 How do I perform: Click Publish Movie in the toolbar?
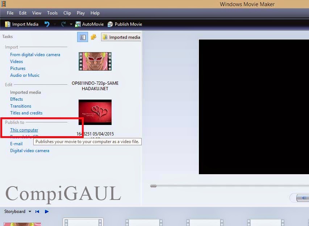[125, 24]
